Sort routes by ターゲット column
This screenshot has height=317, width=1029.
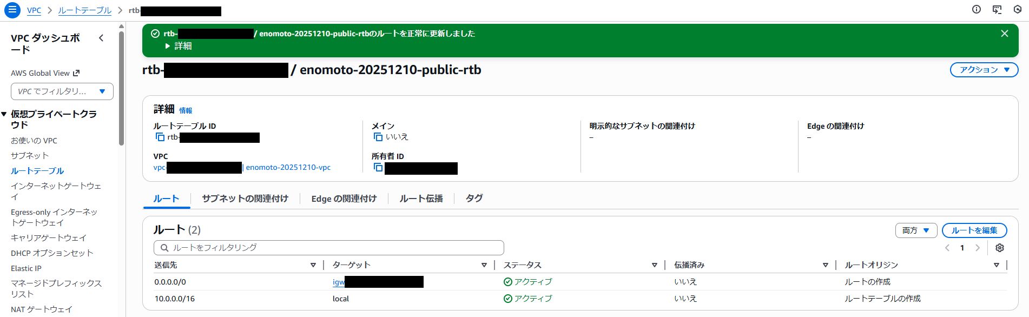click(x=484, y=265)
